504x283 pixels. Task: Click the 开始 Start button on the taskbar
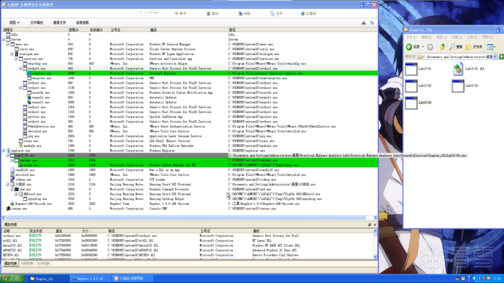click(12, 279)
